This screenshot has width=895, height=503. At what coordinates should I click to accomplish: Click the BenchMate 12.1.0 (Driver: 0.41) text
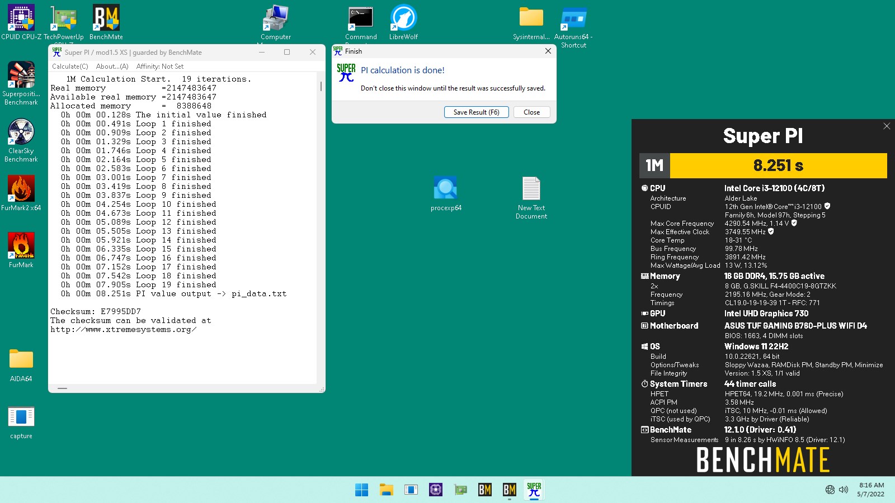tap(760, 430)
